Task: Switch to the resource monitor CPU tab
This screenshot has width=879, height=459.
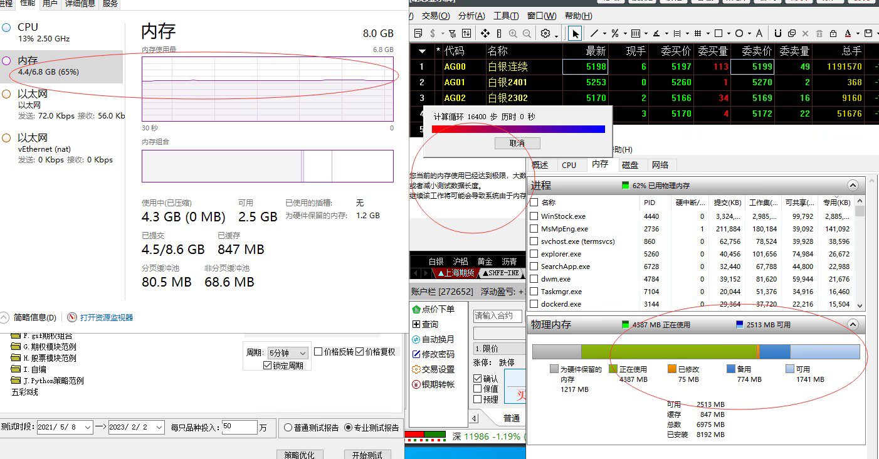Action: coord(569,165)
